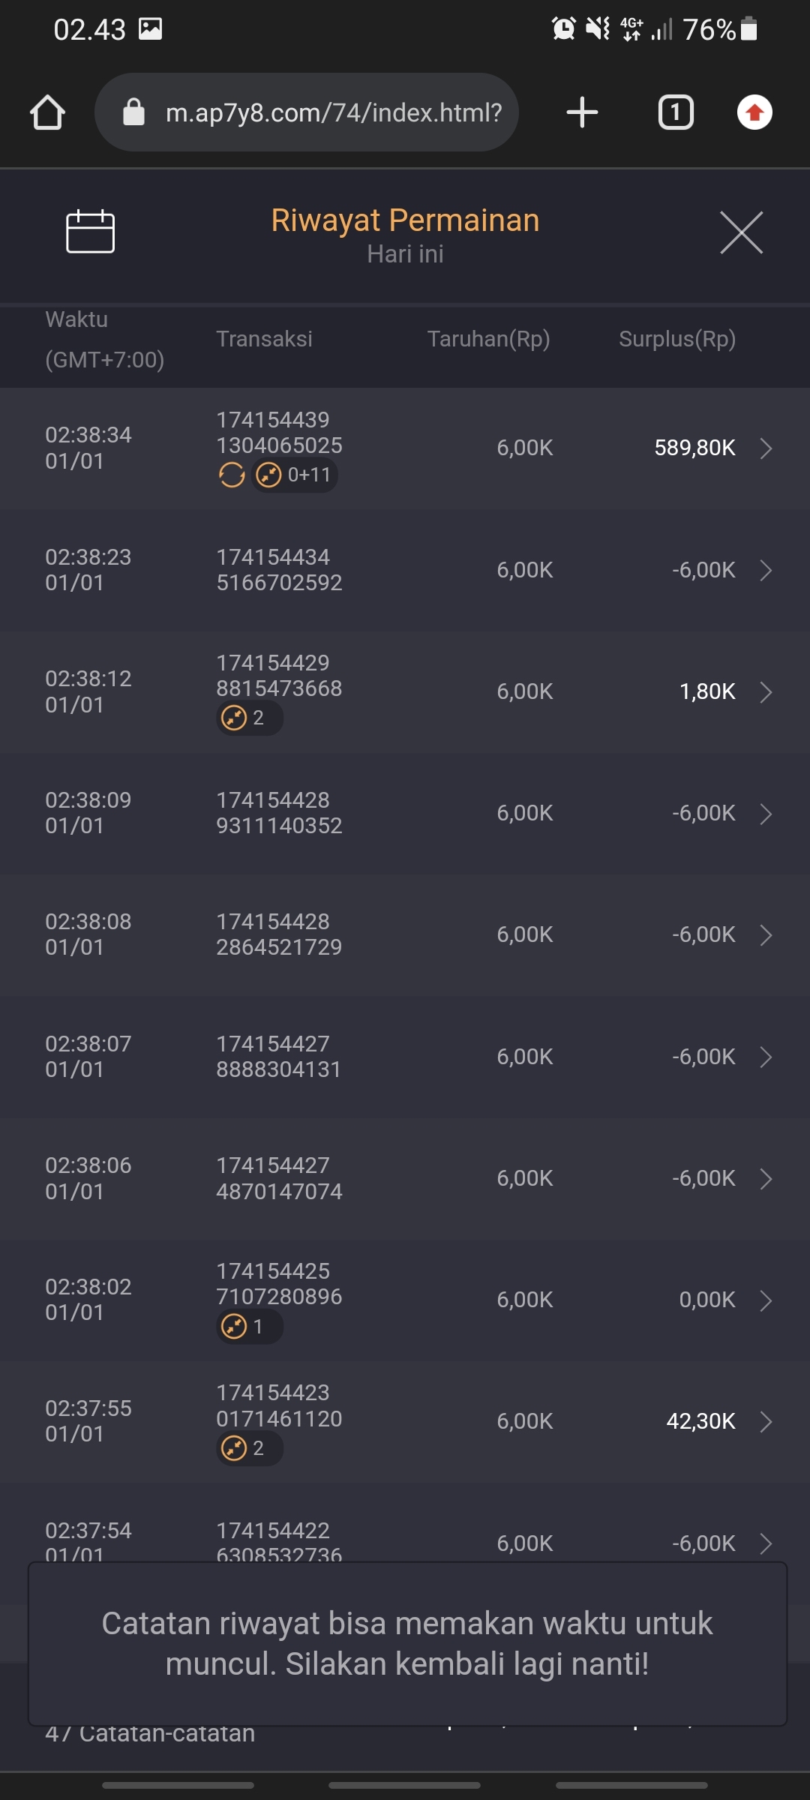Tap the browser home icon

click(x=47, y=112)
